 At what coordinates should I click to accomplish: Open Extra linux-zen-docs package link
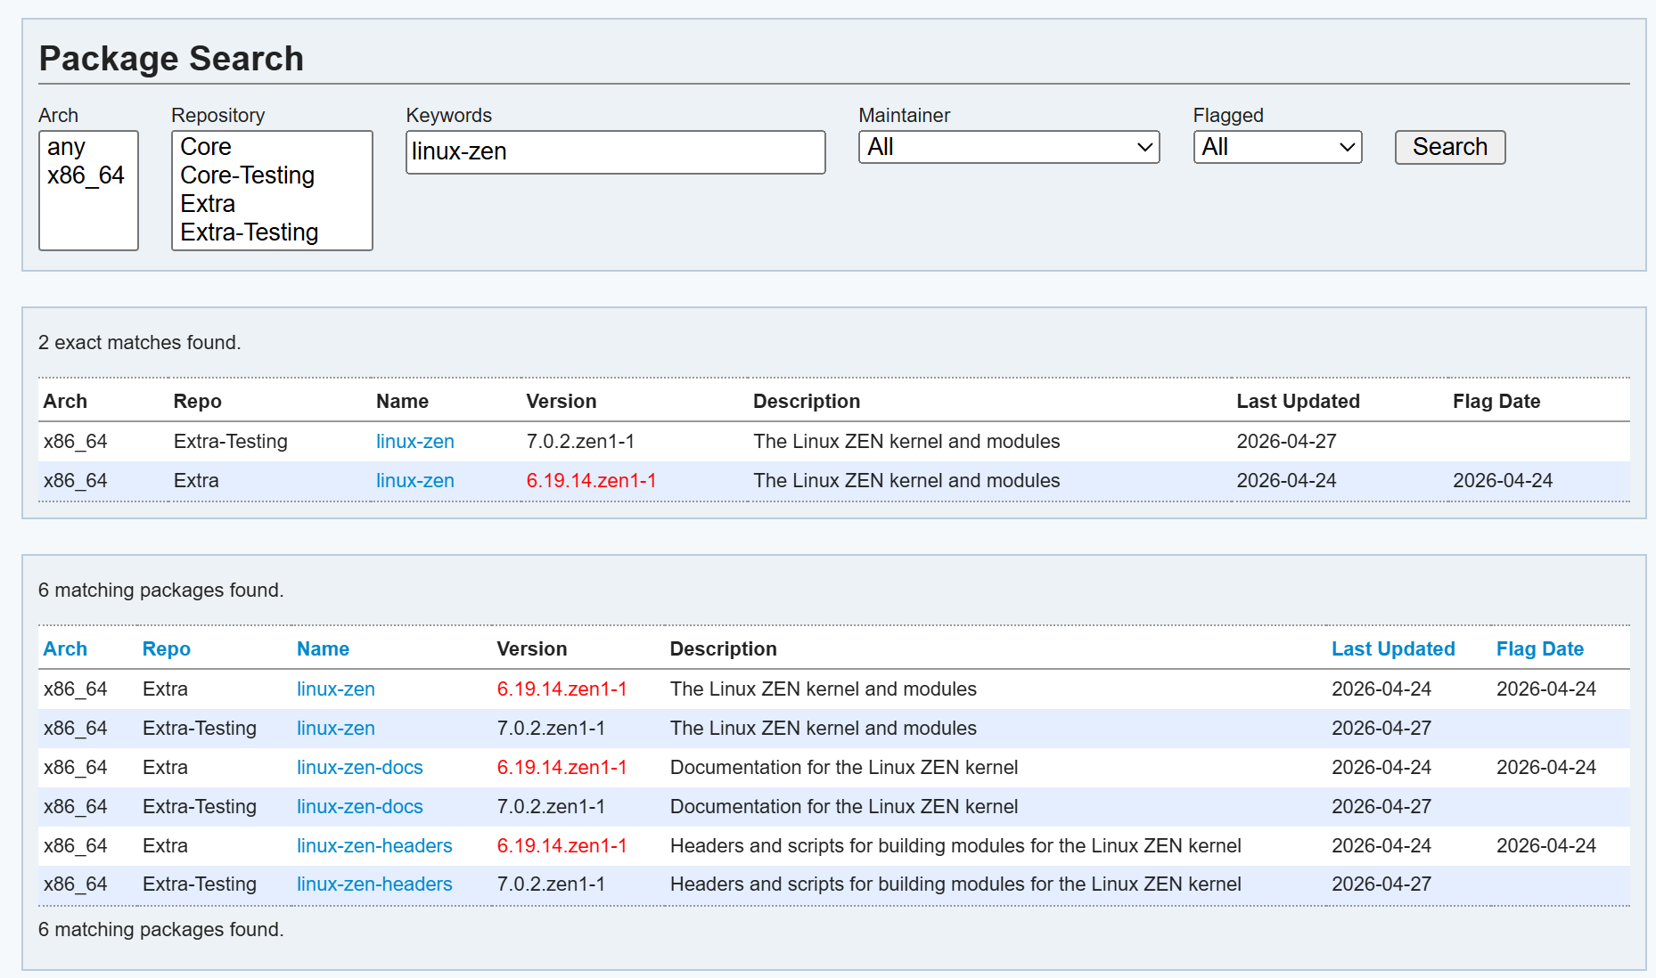click(x=359, y=767)
